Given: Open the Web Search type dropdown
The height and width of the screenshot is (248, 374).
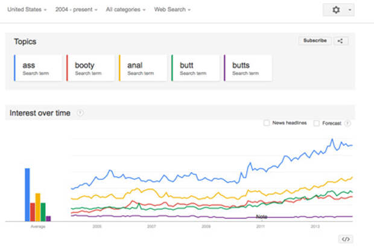Looking at the screenshot, I should 172,10.
